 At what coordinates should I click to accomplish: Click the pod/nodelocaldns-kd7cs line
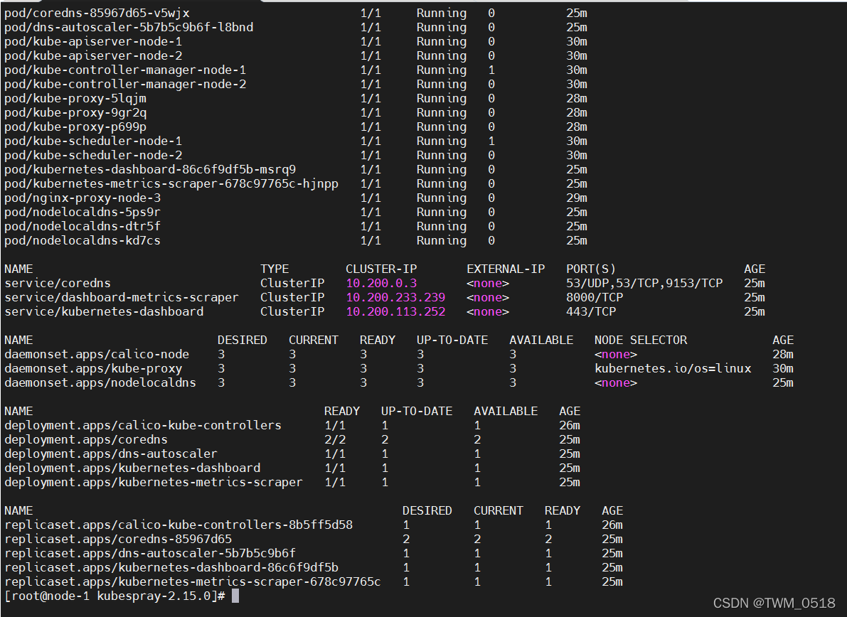82,240
